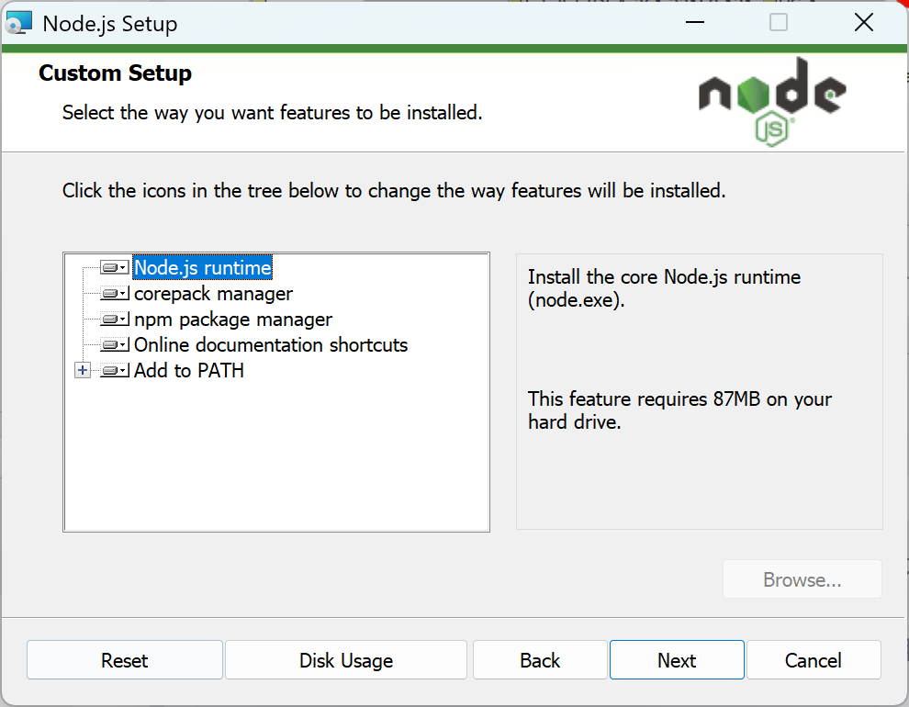Select Online documentation shortcuts in the tree
This screenshot has width=909, height=707.
[271, 345]
